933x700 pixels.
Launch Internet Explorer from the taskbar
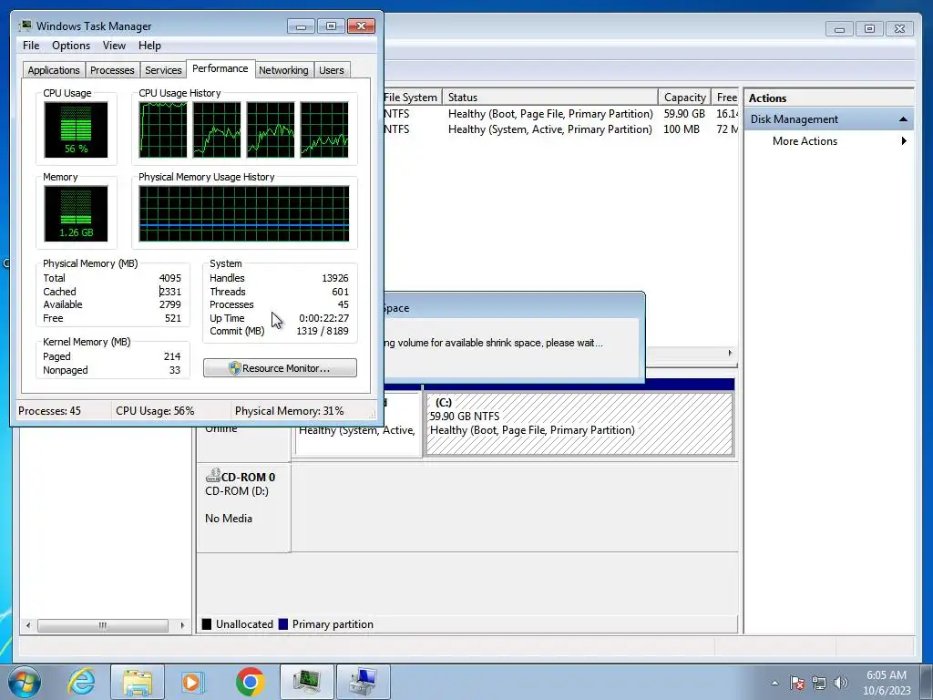(81, 682)
